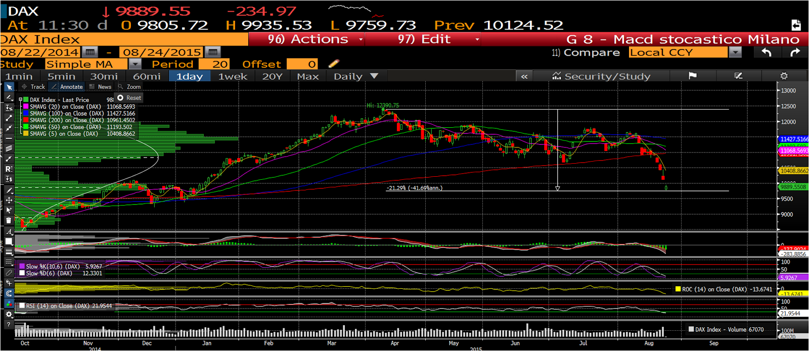Click ROC (14) on Close legend

coord(724,289)
